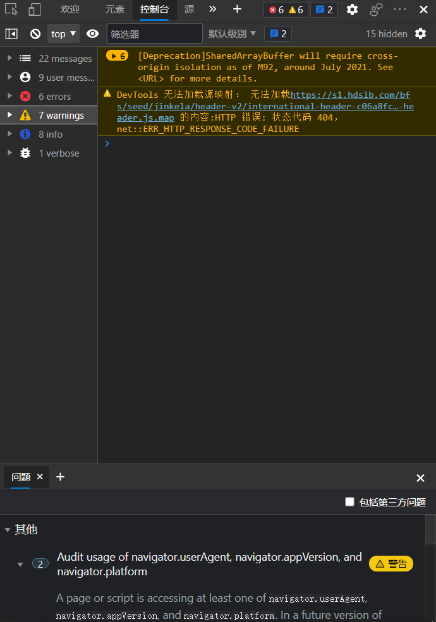Click the feedback people icon
The height and width of the screenshot is (622, 436).
[375, 9]
